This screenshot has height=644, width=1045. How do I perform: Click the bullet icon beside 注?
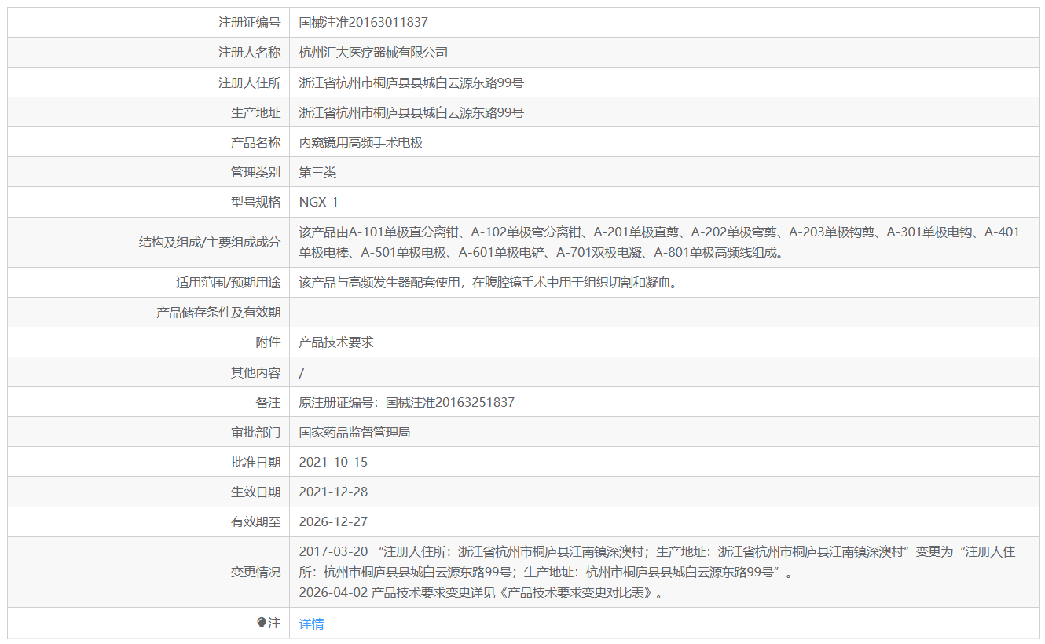point(262,623)
